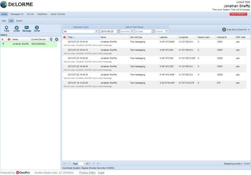The image size is (251, 175).
Task: Switch to Map view
Action: (4, 21)
